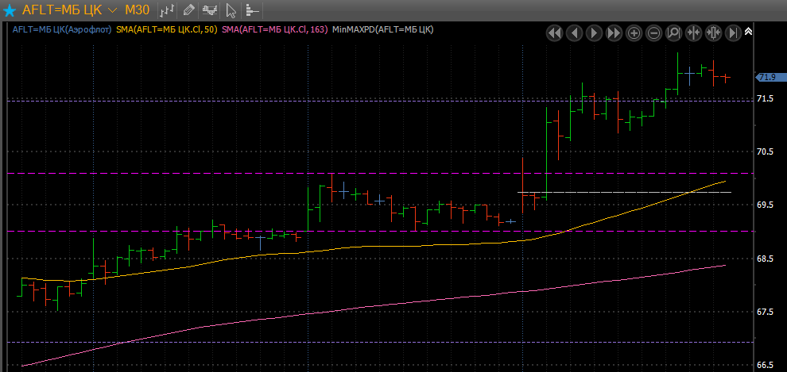Select the pencil drawing tool

188,10
